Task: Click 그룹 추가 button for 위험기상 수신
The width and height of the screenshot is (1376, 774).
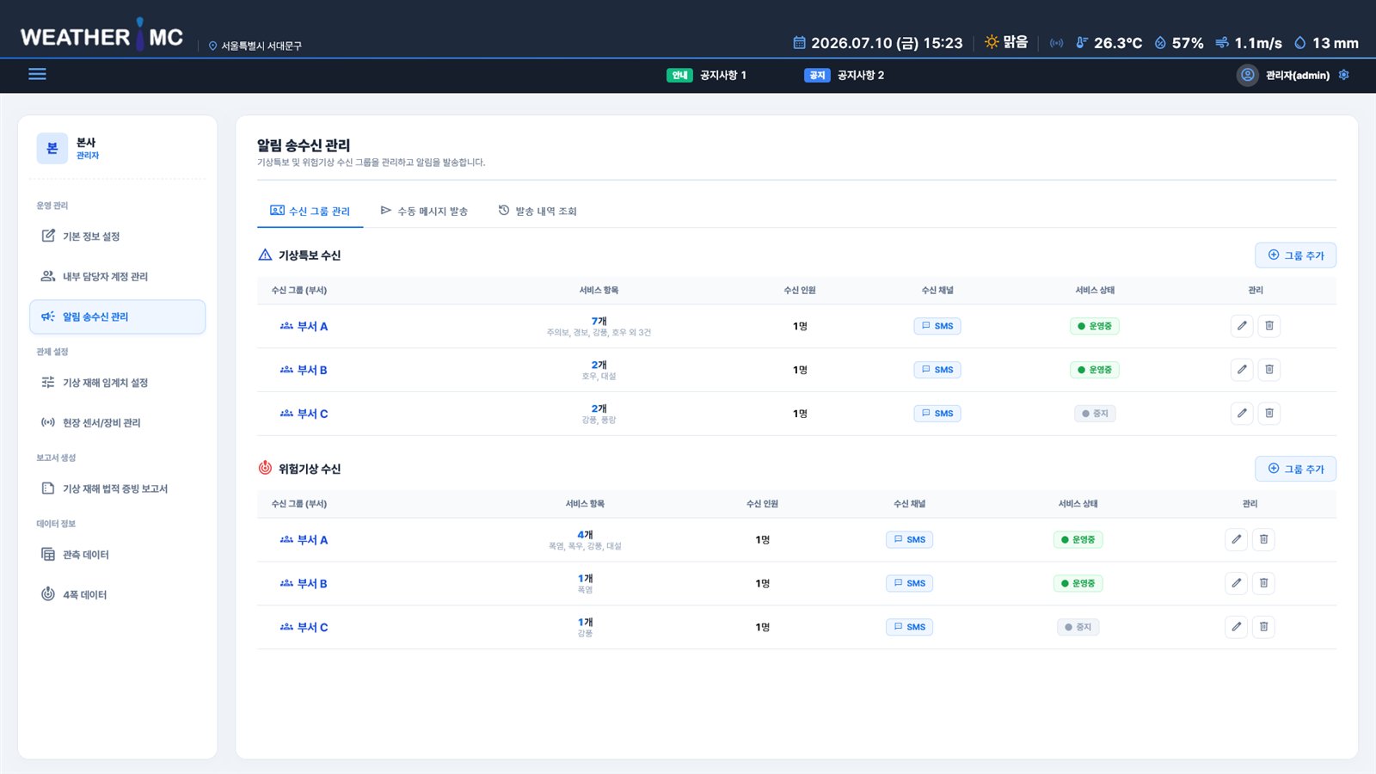Action: click(x=1295, y=469)
